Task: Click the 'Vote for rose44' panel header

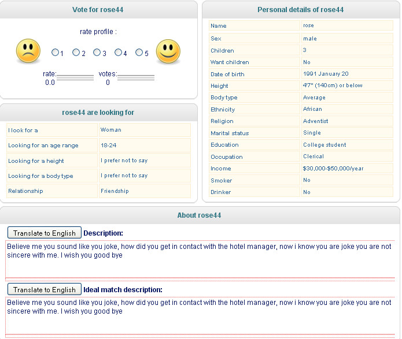Action: (x=98, y=10)
